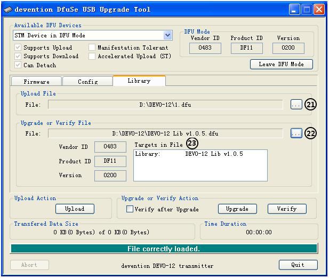Click the transferred data size text

point(101,232)
